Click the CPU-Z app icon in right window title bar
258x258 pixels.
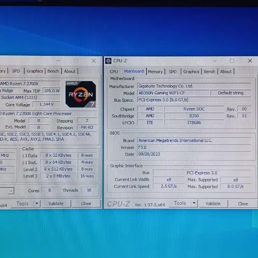pos(108,61)
